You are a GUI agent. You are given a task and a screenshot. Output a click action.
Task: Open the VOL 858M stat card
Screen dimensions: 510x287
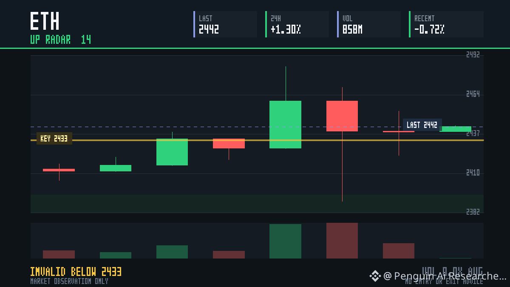tap(369, 24)
